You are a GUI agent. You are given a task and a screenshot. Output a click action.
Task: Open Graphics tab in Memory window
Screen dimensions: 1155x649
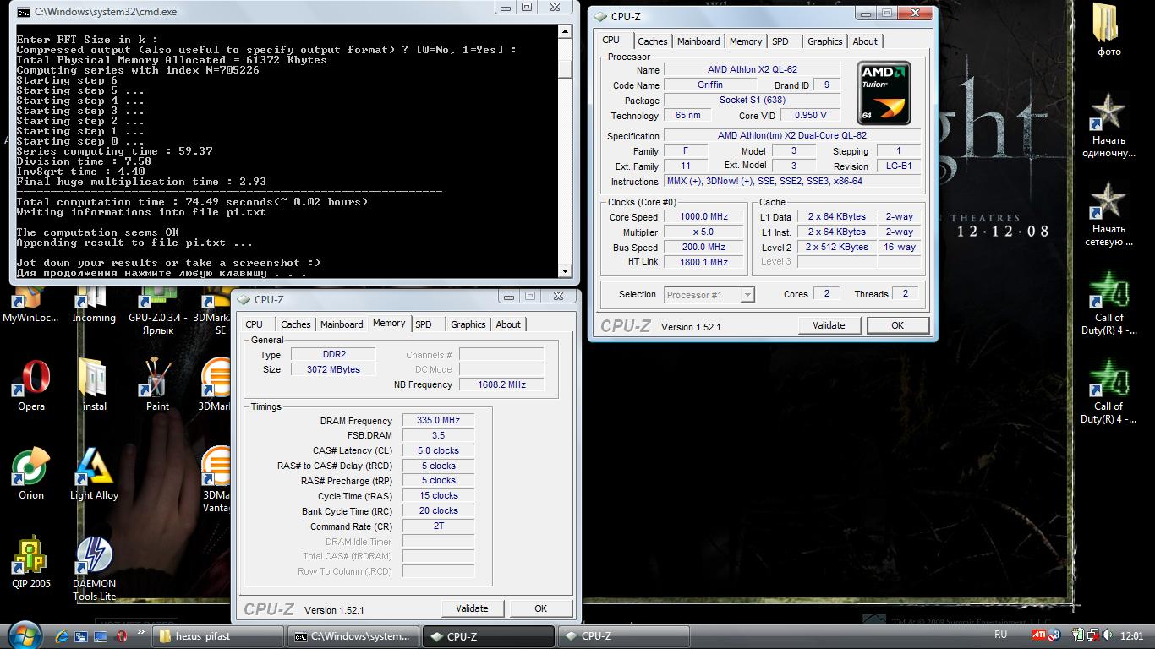tap(468, 324)
